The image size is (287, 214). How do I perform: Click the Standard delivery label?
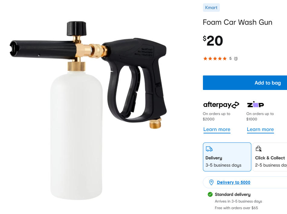233,194
